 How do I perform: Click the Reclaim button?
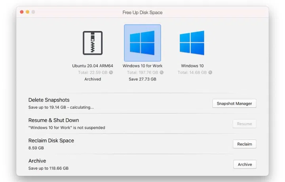(x=245, y=144)
